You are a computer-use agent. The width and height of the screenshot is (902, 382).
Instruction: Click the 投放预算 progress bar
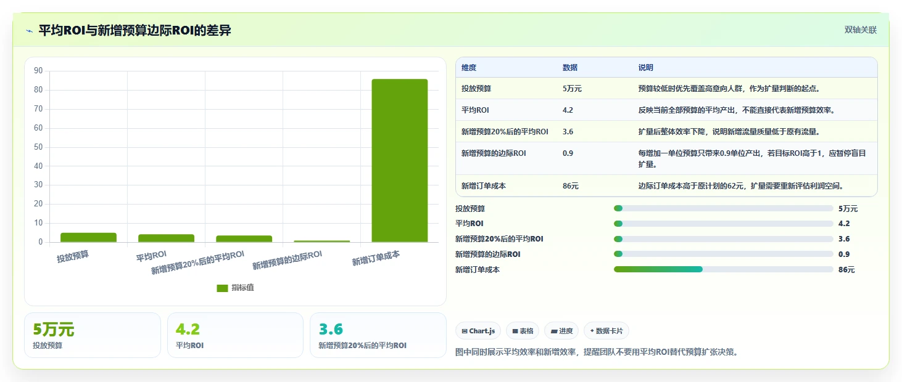pyautogui.click(x=724, y=209)
